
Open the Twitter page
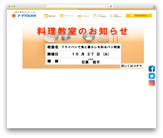[x=152, y=76]
